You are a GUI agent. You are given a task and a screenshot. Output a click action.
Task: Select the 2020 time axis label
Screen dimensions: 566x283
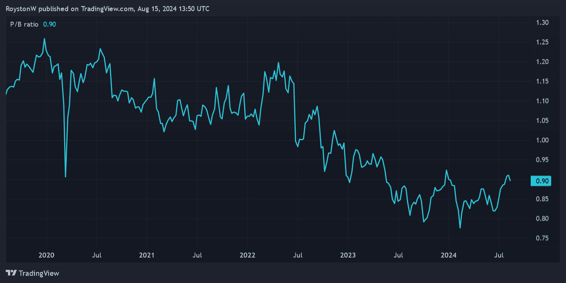[x=47, y=255]
